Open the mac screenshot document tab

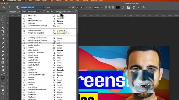(15, 12)
